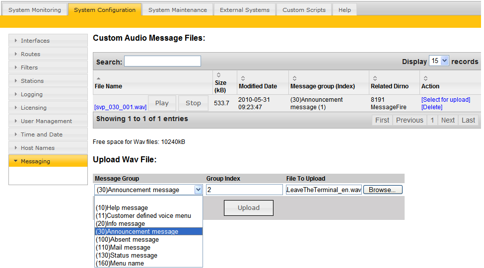The height and width of the screenshot is (268, 484).
Task: Click in the Search text field
Action: (162, 61)
